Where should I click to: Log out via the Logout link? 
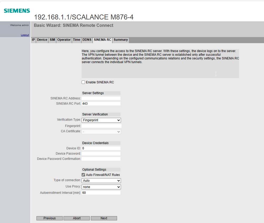[25, 35]
